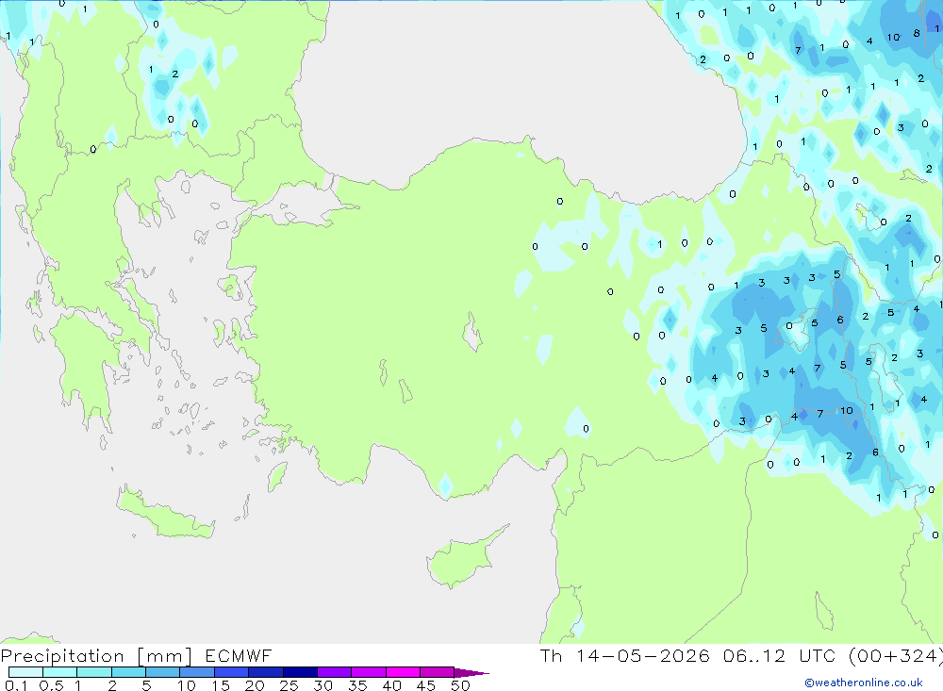Viewport: 943px width, 691px height.
Task: Click the 25–30 mm legend color swatch
Action: [300, 672]
